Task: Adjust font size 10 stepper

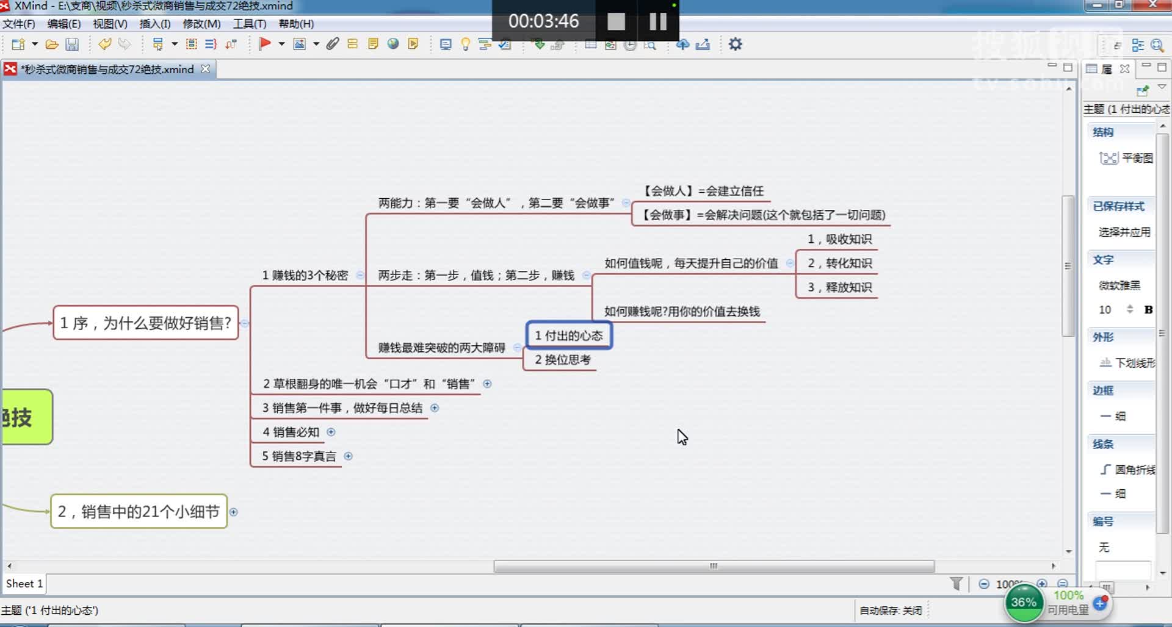Action: coord(1130,309)
